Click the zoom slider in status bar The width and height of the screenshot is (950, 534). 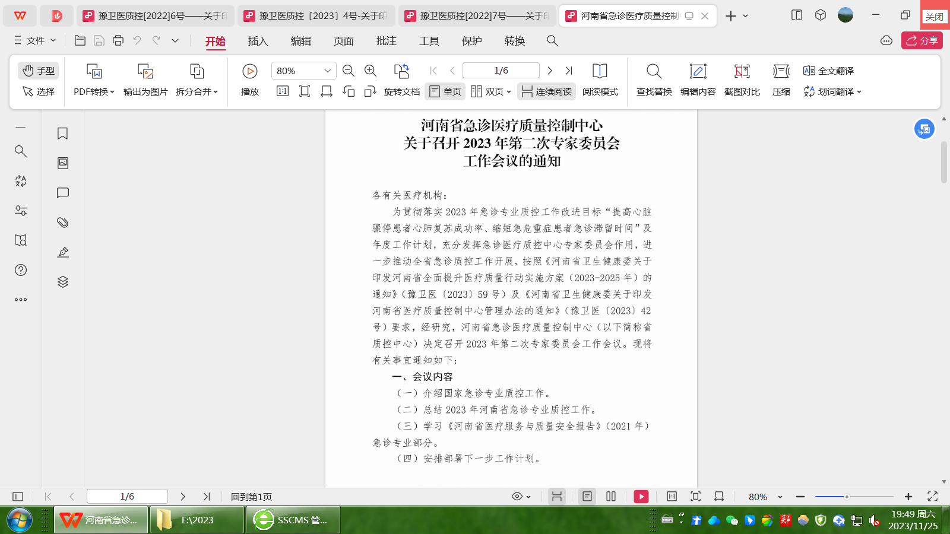[x=854, y=497]
